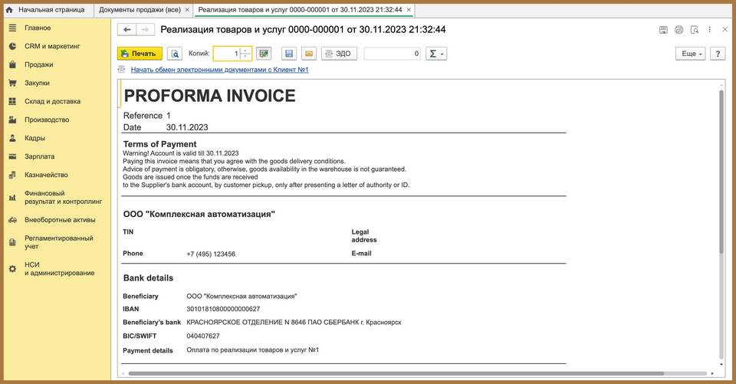Click the printer icon in top-right corner
Screen dimensions: 736x384
pos(678,30)
